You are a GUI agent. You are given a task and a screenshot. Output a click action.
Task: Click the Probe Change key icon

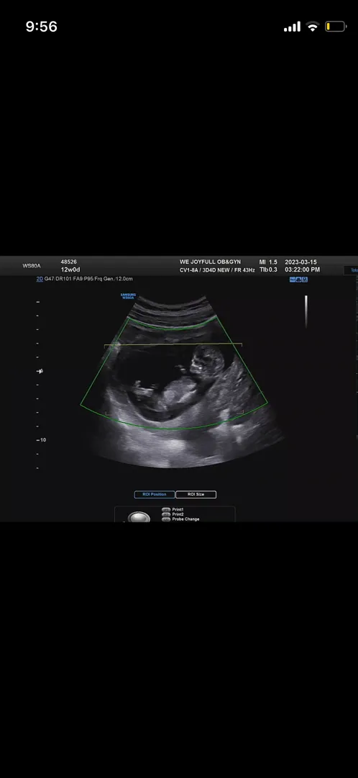[x=166, y=519]
